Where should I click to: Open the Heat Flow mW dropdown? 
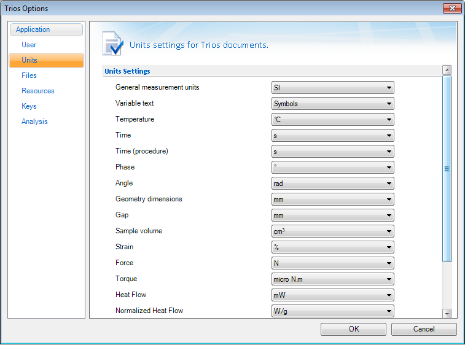[333, 295]
